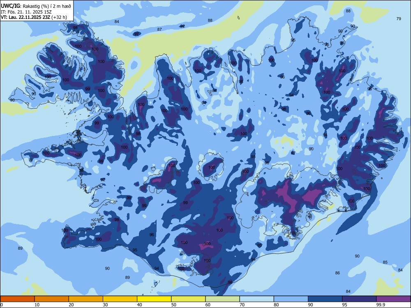
Task: Click the 0–10% dark orange legend swatch
Action: (x=17, y=299)
